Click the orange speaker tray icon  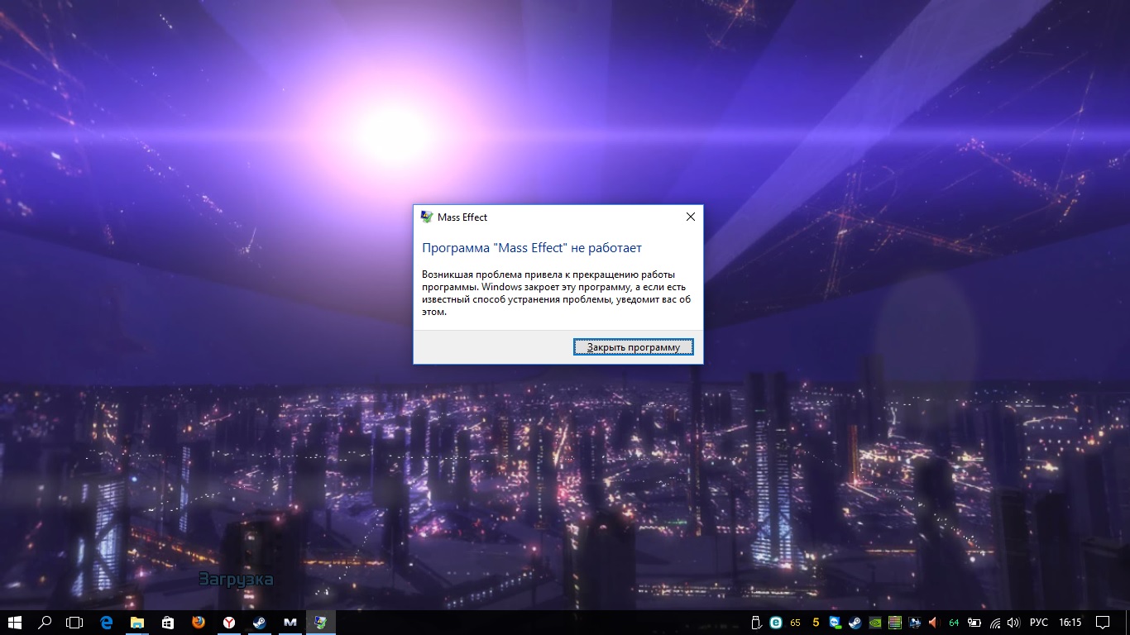tap(934, 622)
